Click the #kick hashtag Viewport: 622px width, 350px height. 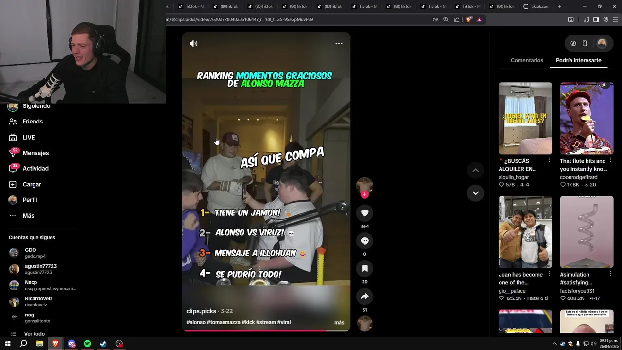[248, 322]
